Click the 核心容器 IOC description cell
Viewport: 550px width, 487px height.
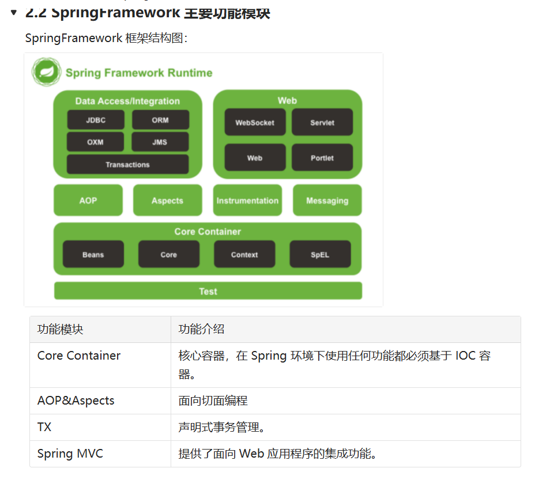click(345, 365)
